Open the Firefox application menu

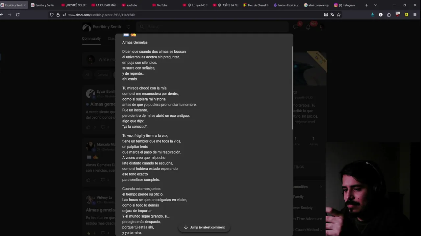(415, 15)
